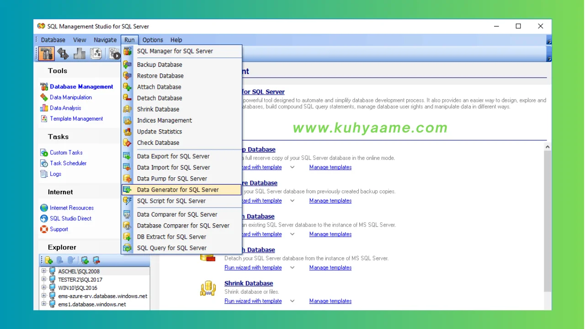Screen dimensions: 585x329
Task: Click the Attach Database menu icon
Action: coord(128,87)
